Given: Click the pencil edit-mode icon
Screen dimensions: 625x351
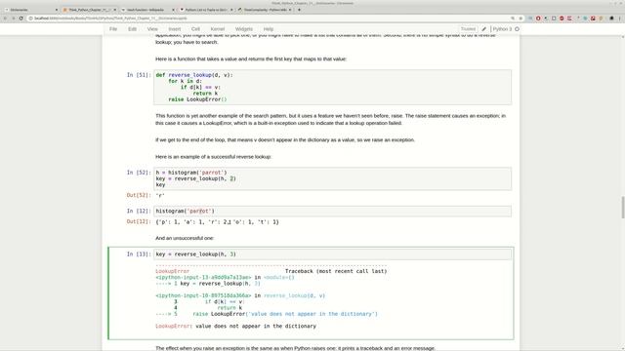Looking at the screenshot, I should pos(484,29).
